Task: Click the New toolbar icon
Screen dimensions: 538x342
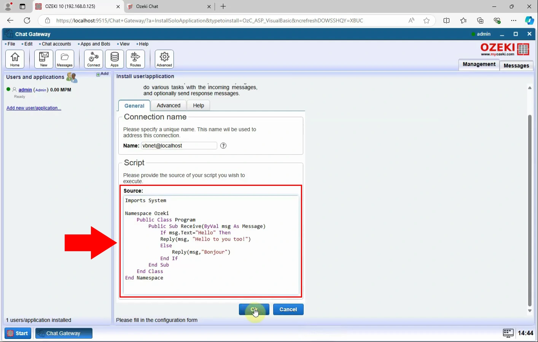Action: pos(44,59)
